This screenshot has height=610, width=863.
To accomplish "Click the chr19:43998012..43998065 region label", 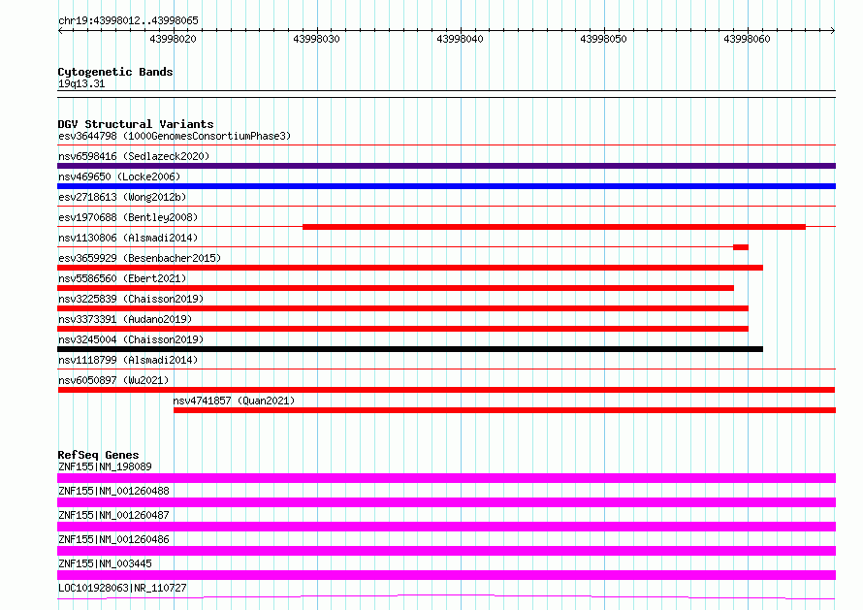I will tap(128, 20).
